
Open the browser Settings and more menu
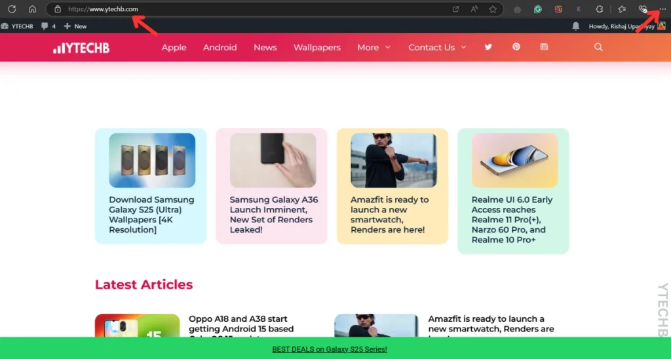(662, 9)
